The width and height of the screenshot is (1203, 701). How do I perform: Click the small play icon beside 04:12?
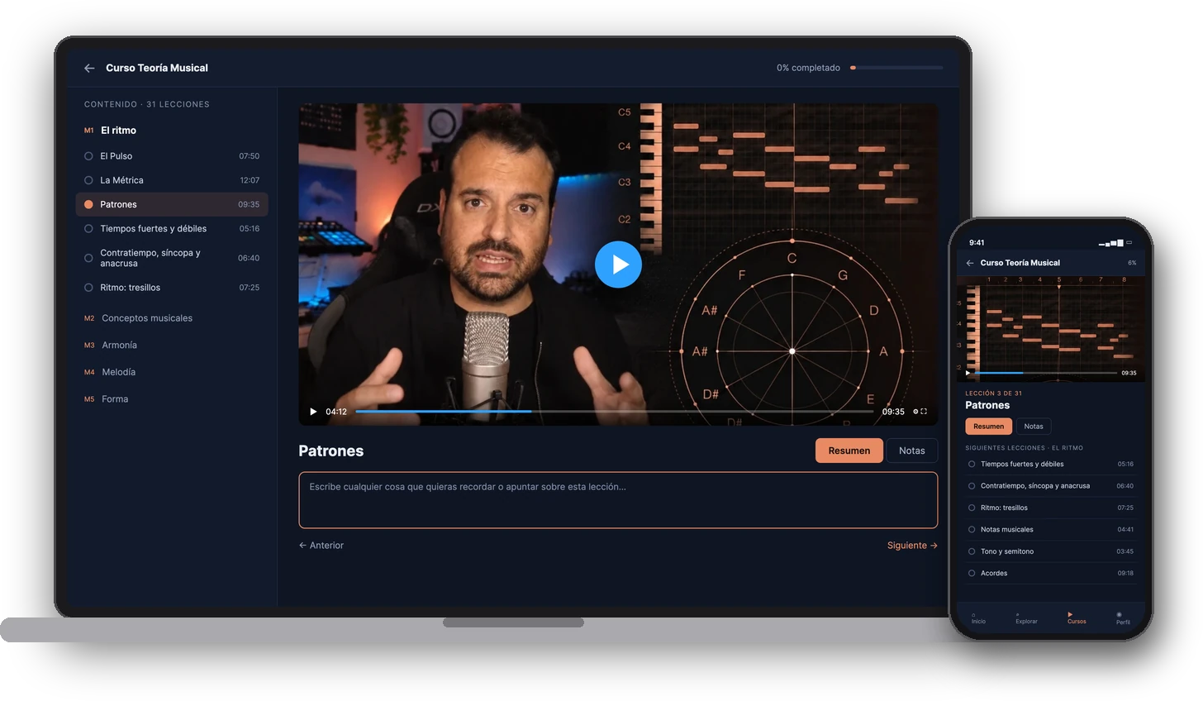click(x=313, y=412)
